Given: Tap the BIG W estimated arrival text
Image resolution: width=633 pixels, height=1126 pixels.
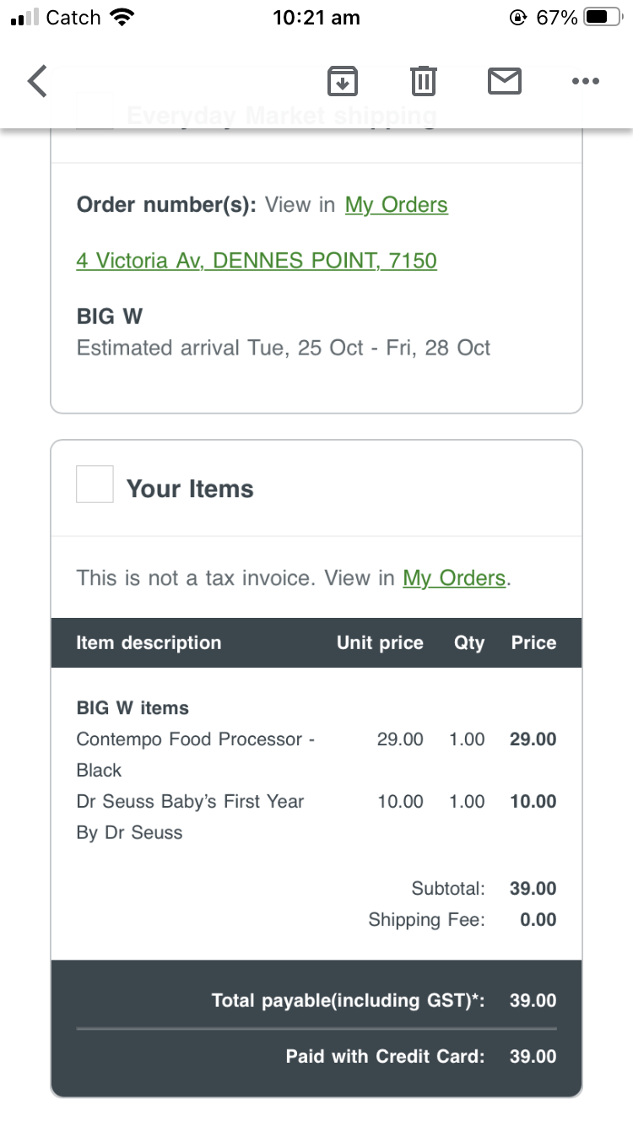Looking at the screenshot, I should tap(284, 348).
